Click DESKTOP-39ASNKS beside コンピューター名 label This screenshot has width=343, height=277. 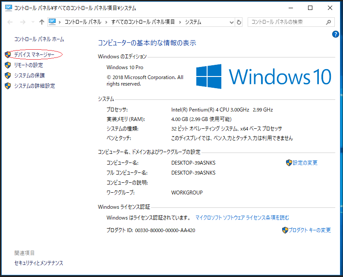pyautogui.click(x=193, y=163)
